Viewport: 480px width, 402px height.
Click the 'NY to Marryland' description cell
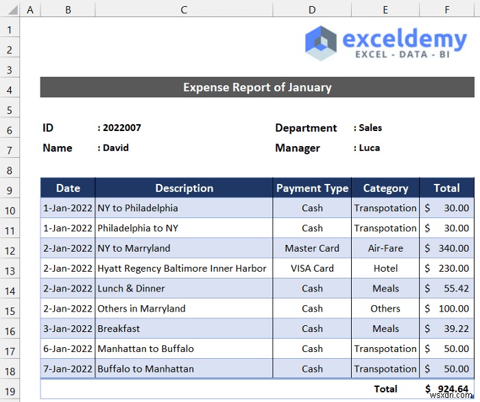click(184, 248)
